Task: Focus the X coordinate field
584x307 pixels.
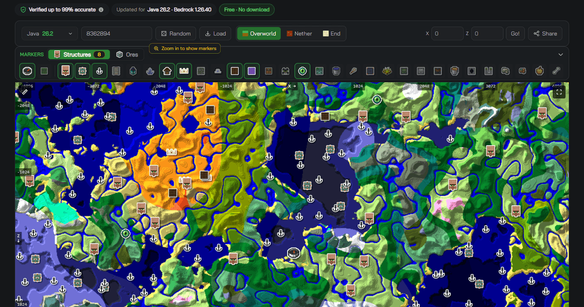Action: pos(447,34)
